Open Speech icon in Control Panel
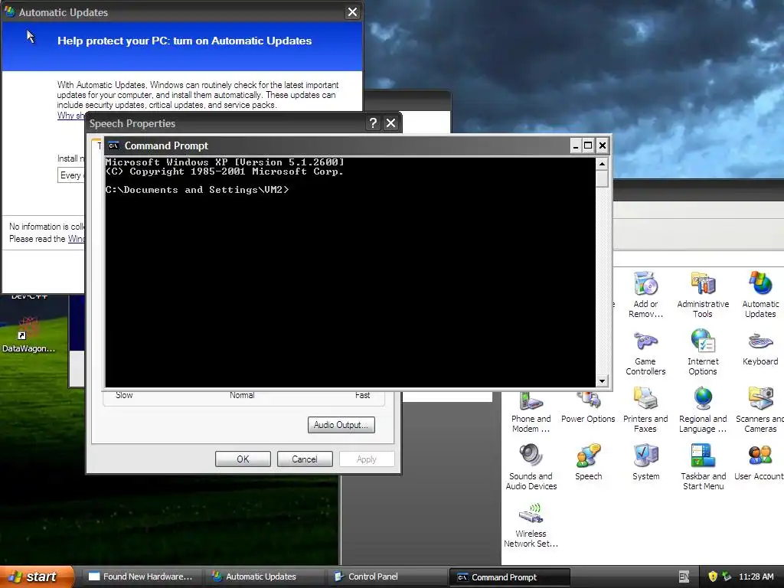This screenshot has width=784, height=588. pyautogui.click(x=588, y=462)
